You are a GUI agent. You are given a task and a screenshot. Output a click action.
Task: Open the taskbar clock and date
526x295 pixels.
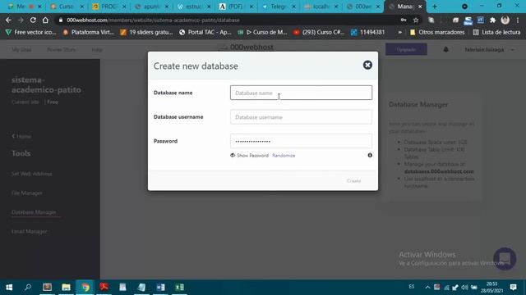coord(491,288)
